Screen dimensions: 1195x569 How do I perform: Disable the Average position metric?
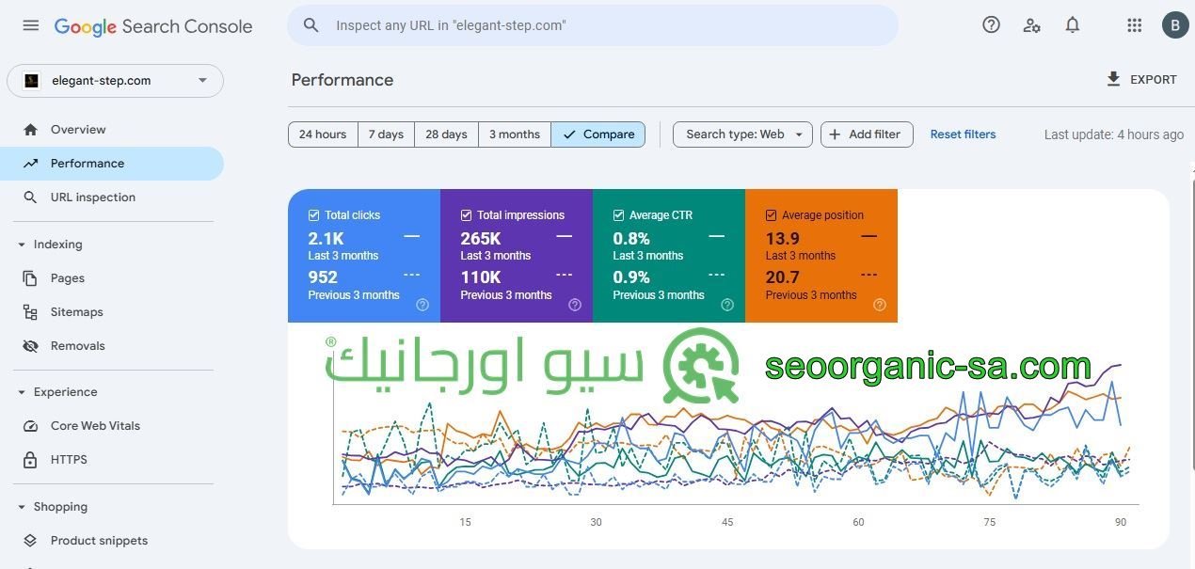pyautogui.click(x=771, y=214)
